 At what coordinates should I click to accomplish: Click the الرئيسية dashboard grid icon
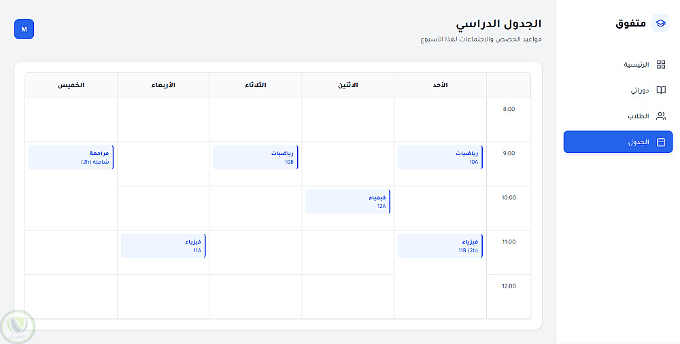pyautogui.click(x=661, y=65)
